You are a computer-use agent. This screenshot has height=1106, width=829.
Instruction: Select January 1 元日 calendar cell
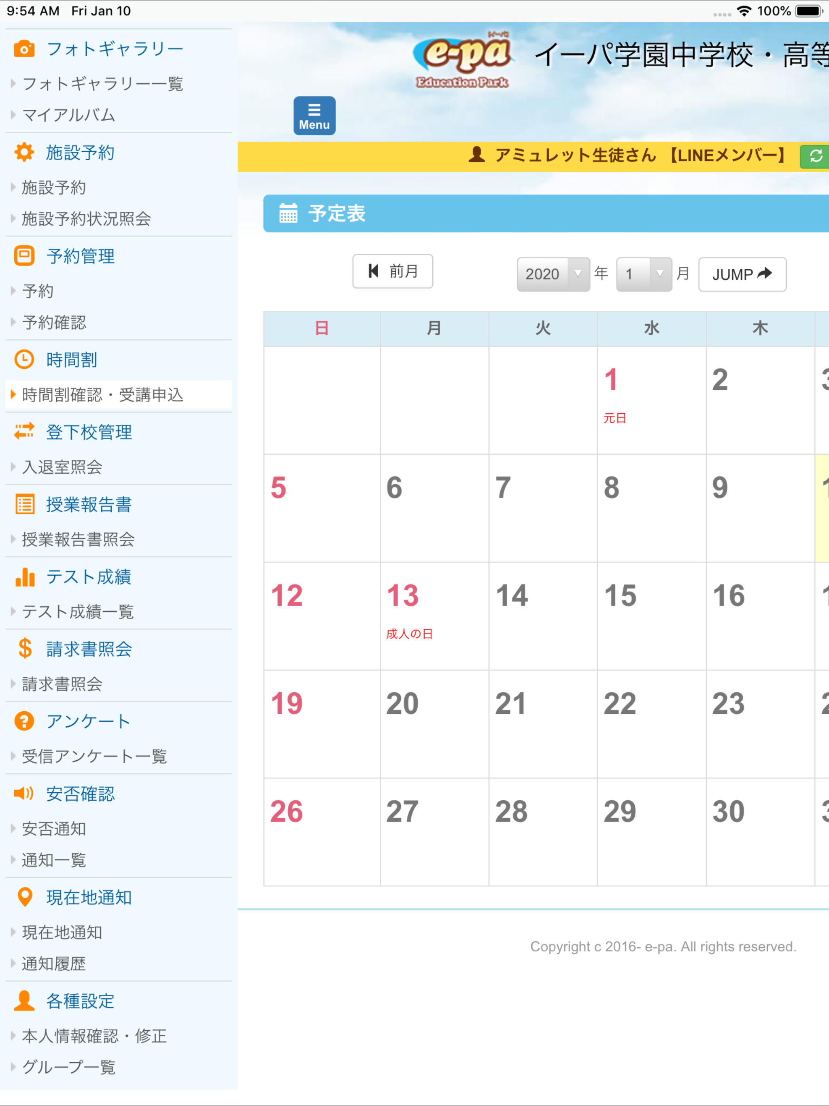651,400
